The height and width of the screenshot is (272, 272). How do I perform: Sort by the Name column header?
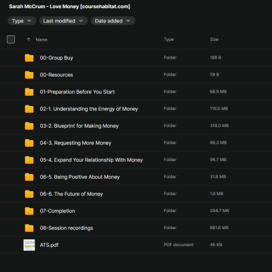[x=41, y=39]
